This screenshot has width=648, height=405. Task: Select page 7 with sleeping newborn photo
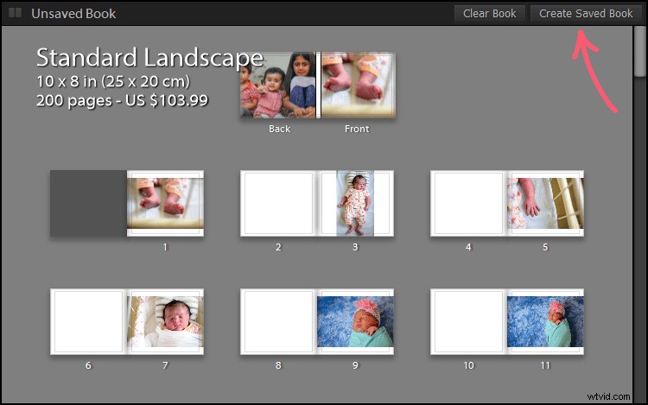[165, 321]
